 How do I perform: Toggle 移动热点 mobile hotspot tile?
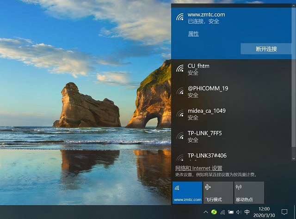click(249, 193)
